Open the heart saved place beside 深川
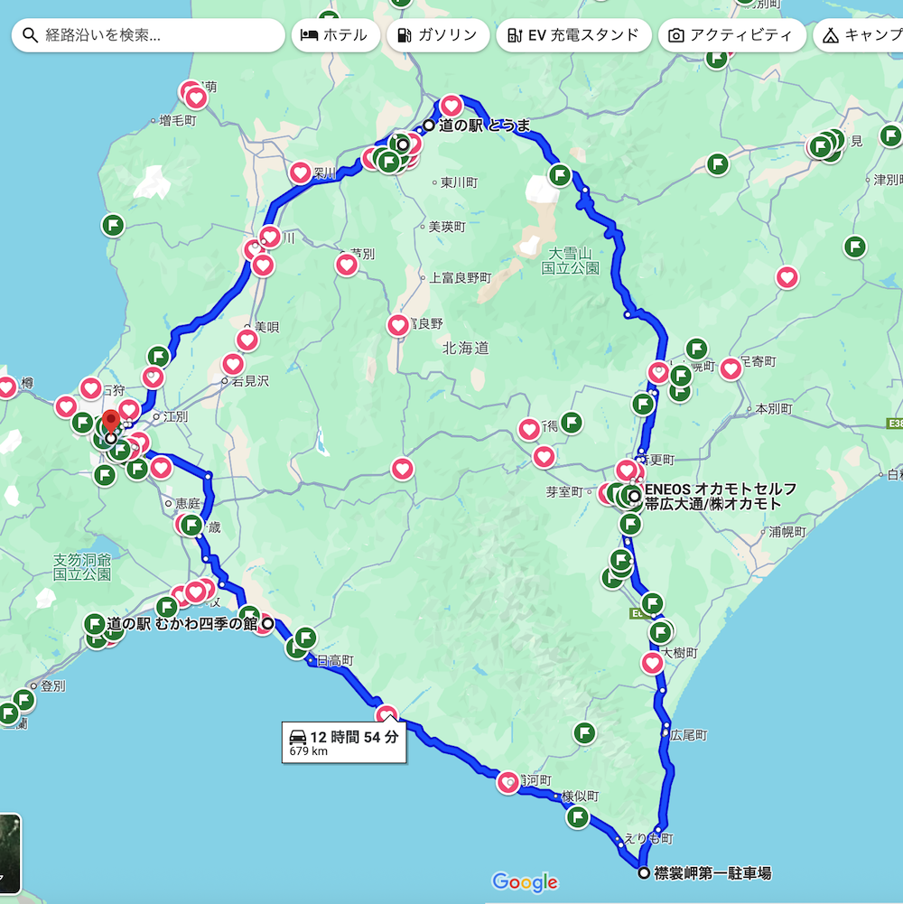Image resolution: width=903 pixels, height=904 pixels. (x=301, y=172)
